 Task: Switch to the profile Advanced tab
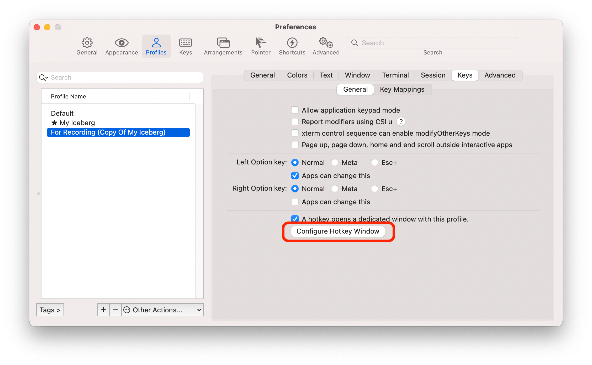[500, 75]
